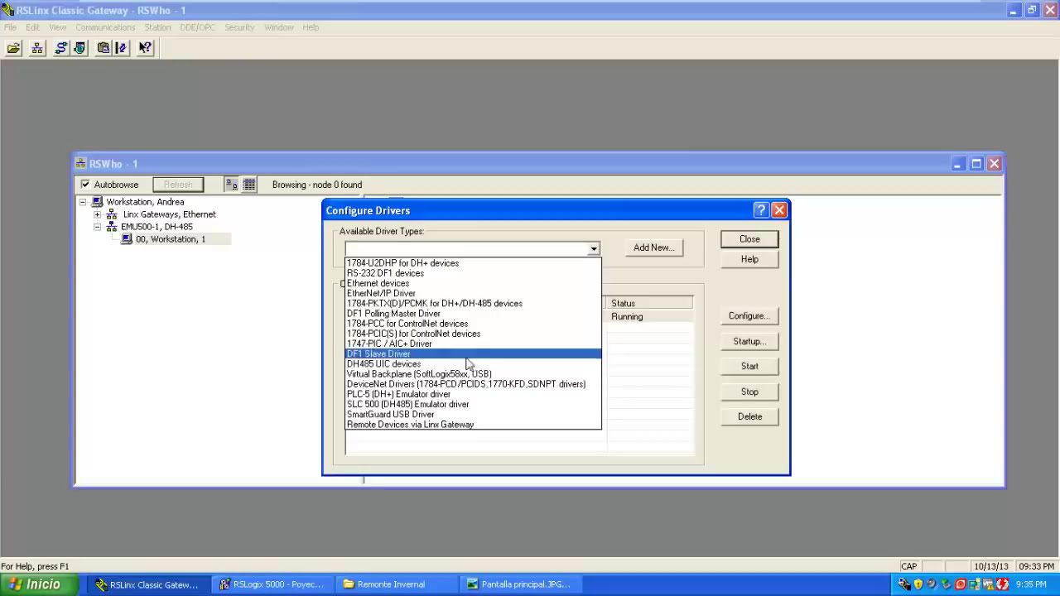The image size is (1060, 596).
Task: Click Help button in Configure Drivers
Action: click(x=749, y=259)
